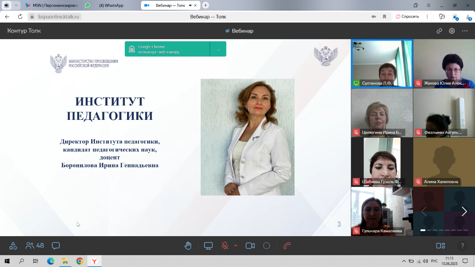Turn on the camera
This screenshot has height=267, width=475.
(x=250, y=246)
